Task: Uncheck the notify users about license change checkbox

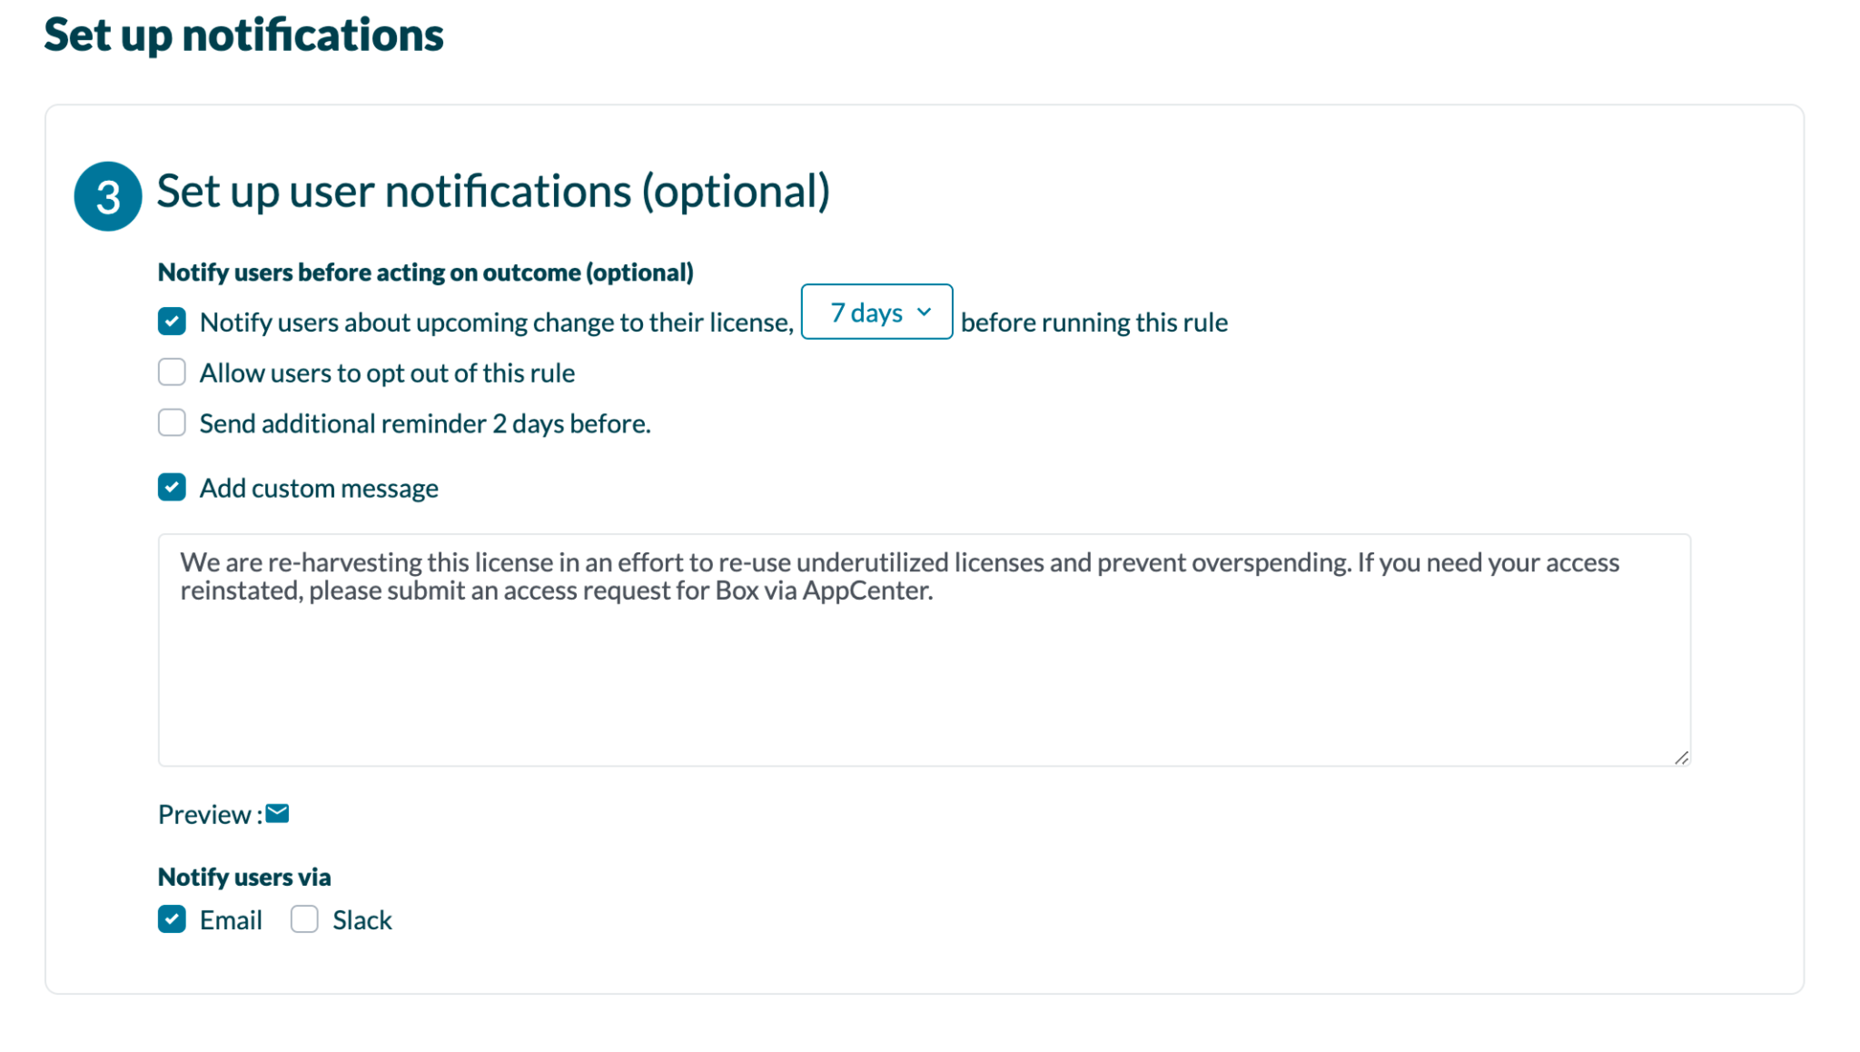Action: [x=172, y=322]
